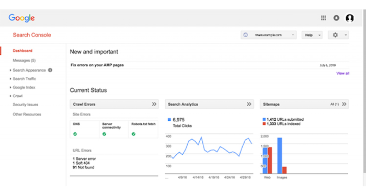Click the 6,975 Total Clicks figure
This screenshot has height=195, width=366.
[x=179, y=120]
